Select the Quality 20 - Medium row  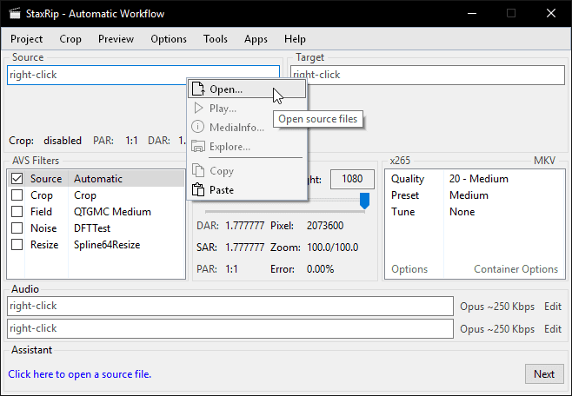tap(475, 179)
